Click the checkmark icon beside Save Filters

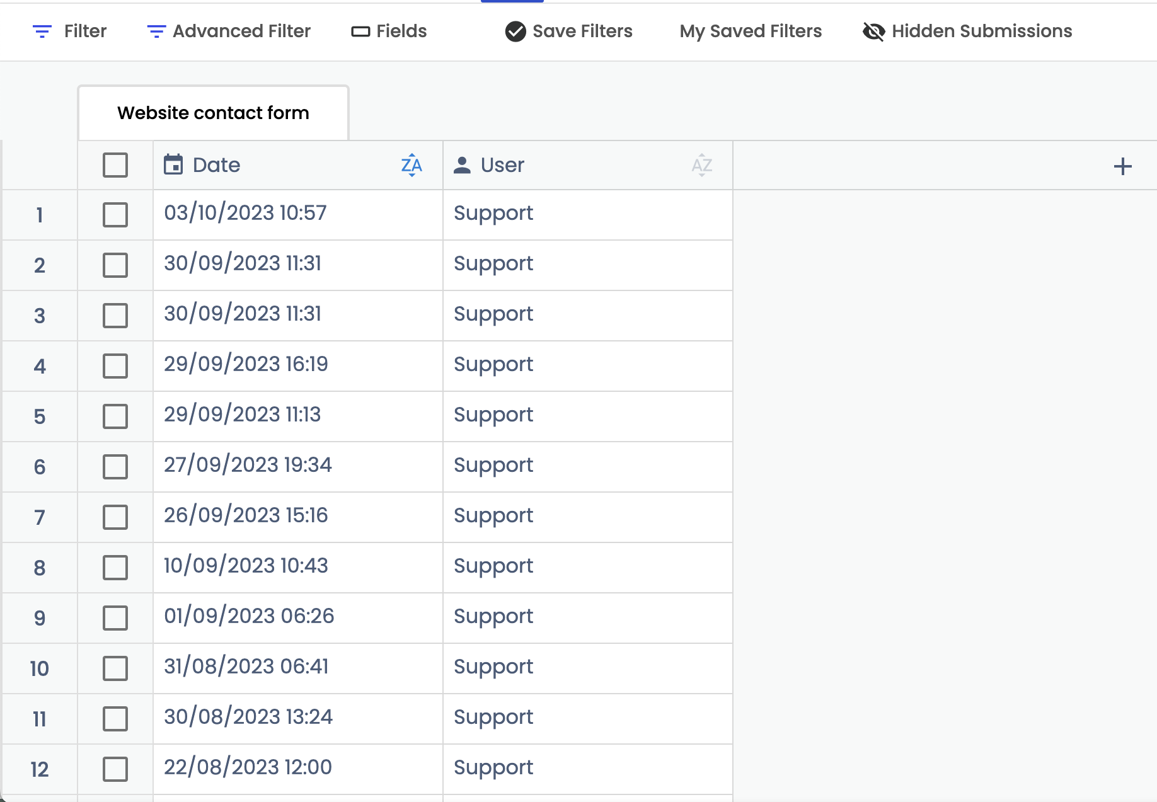click(x=515, y=31)
